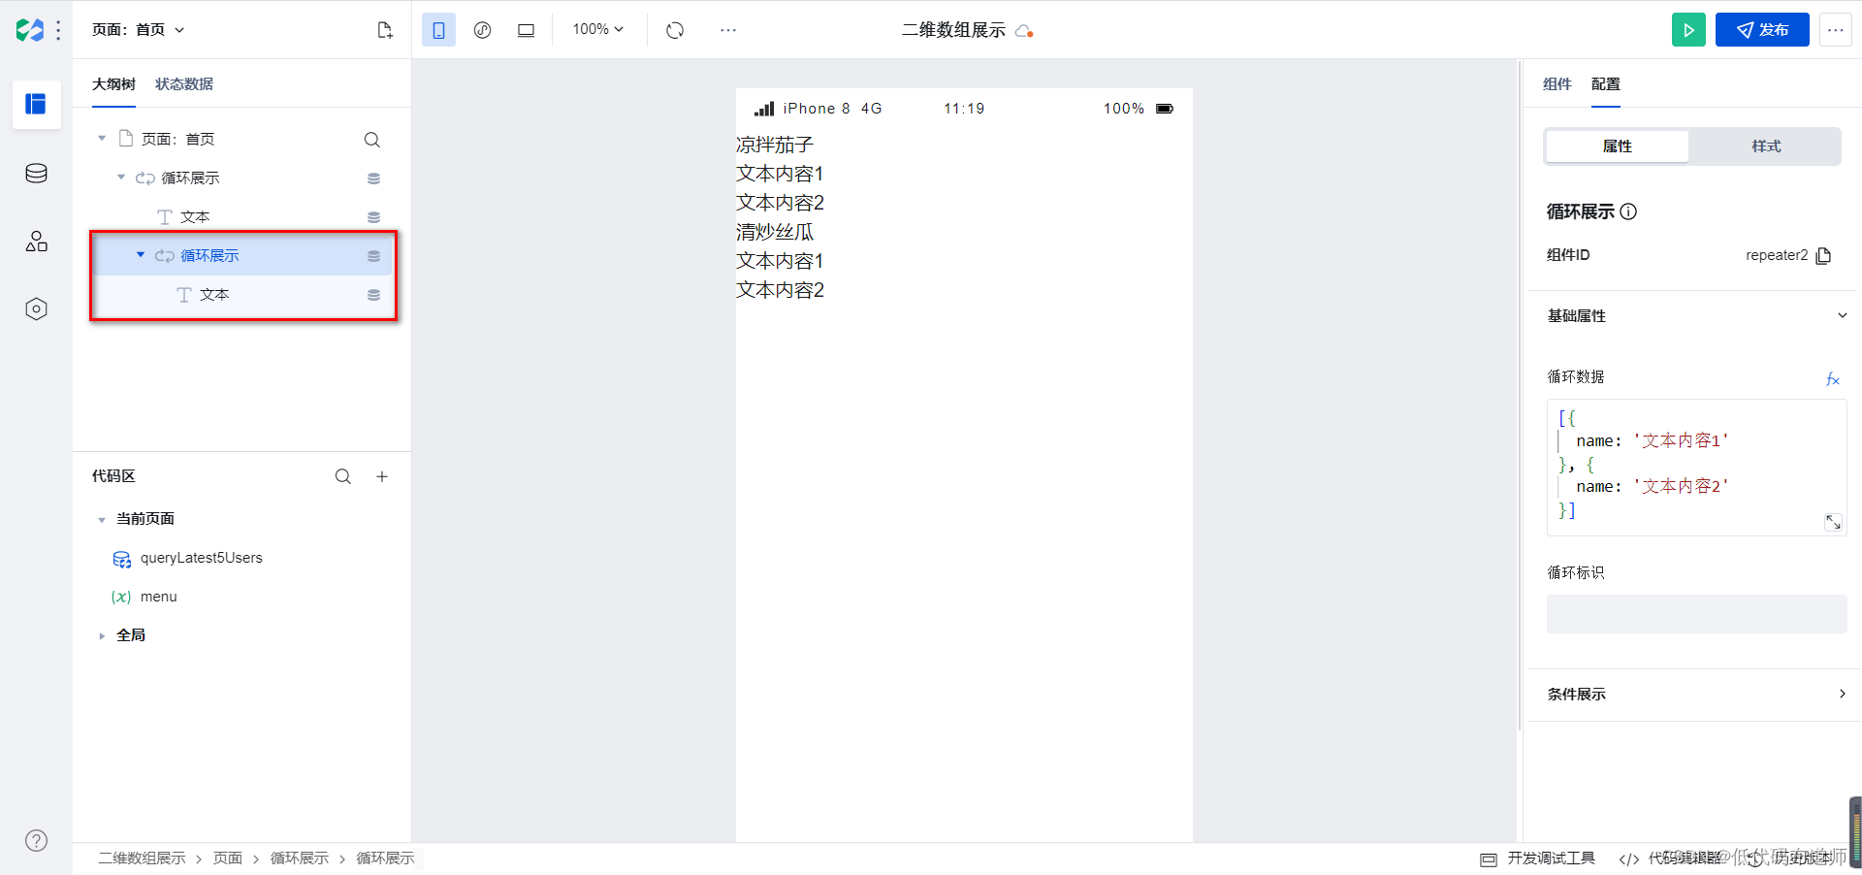Expand the 条件展示 section
This screenshot has height=875, width=1862.
(1843, 694)
